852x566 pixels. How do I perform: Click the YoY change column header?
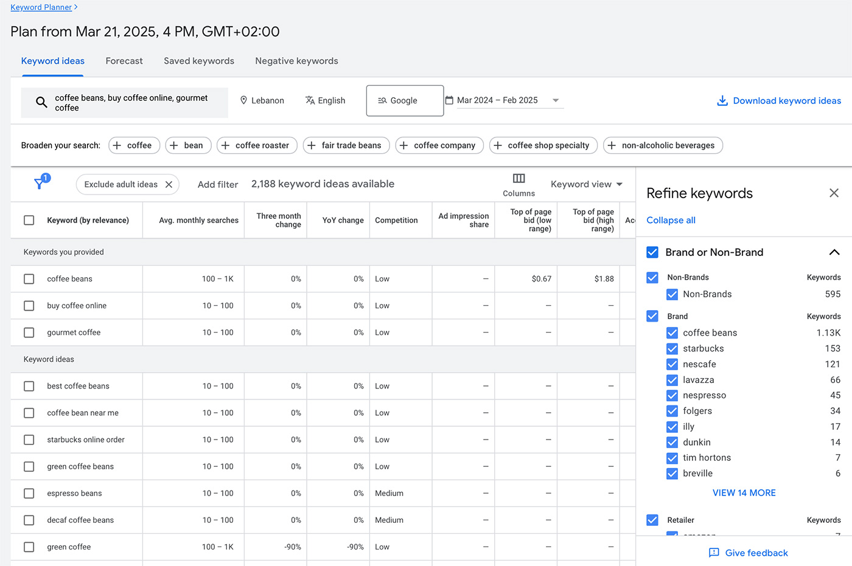click(x=343, y=220)
